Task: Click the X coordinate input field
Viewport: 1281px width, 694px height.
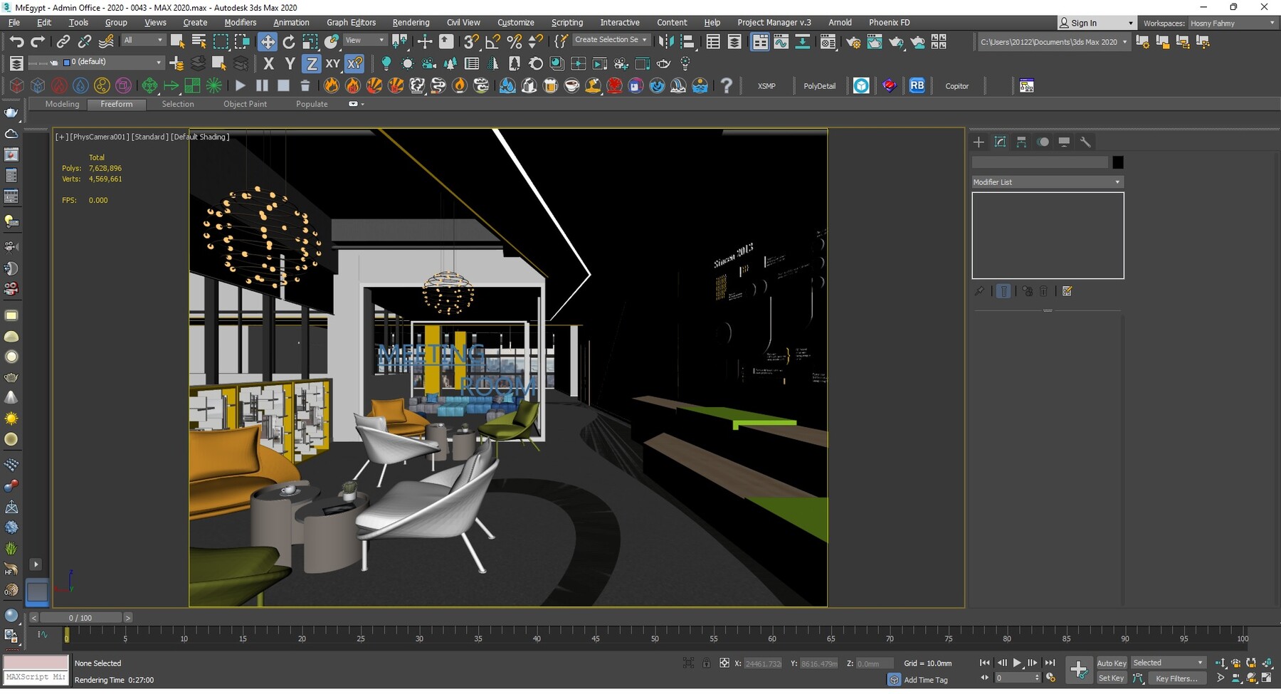Action: [x=761, y=663]
